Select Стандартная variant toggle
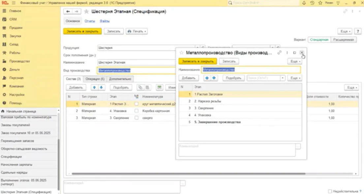 pyautogui.click(x=319, y=40)
